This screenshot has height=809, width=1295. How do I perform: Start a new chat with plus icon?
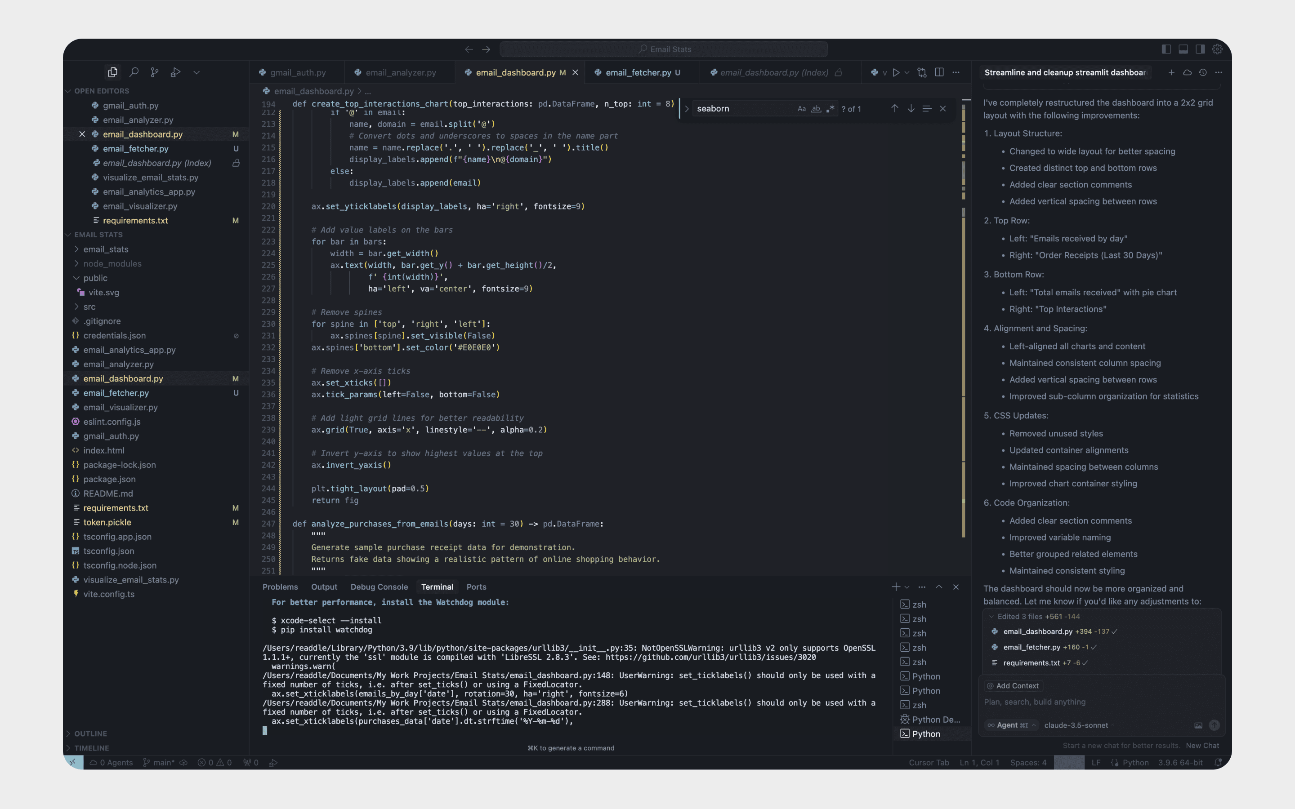(x=1171, y=72)
